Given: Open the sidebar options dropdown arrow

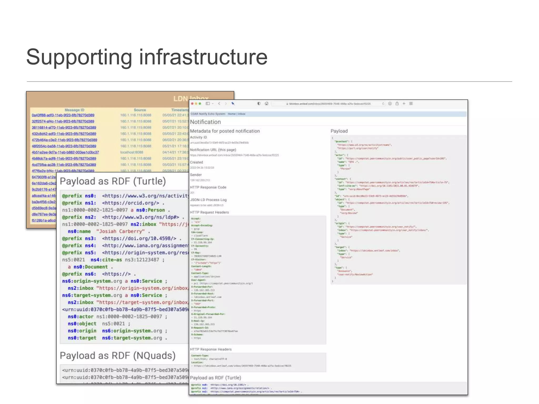Looking at the screenshot, I should 213,104.
